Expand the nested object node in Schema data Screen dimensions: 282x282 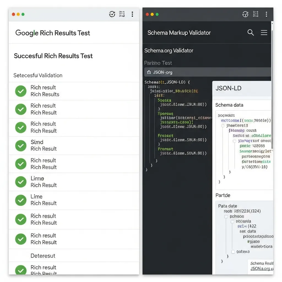point(234,140)
